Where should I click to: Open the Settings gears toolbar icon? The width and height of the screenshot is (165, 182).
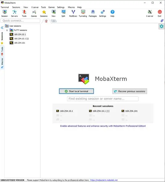(103, 14)
